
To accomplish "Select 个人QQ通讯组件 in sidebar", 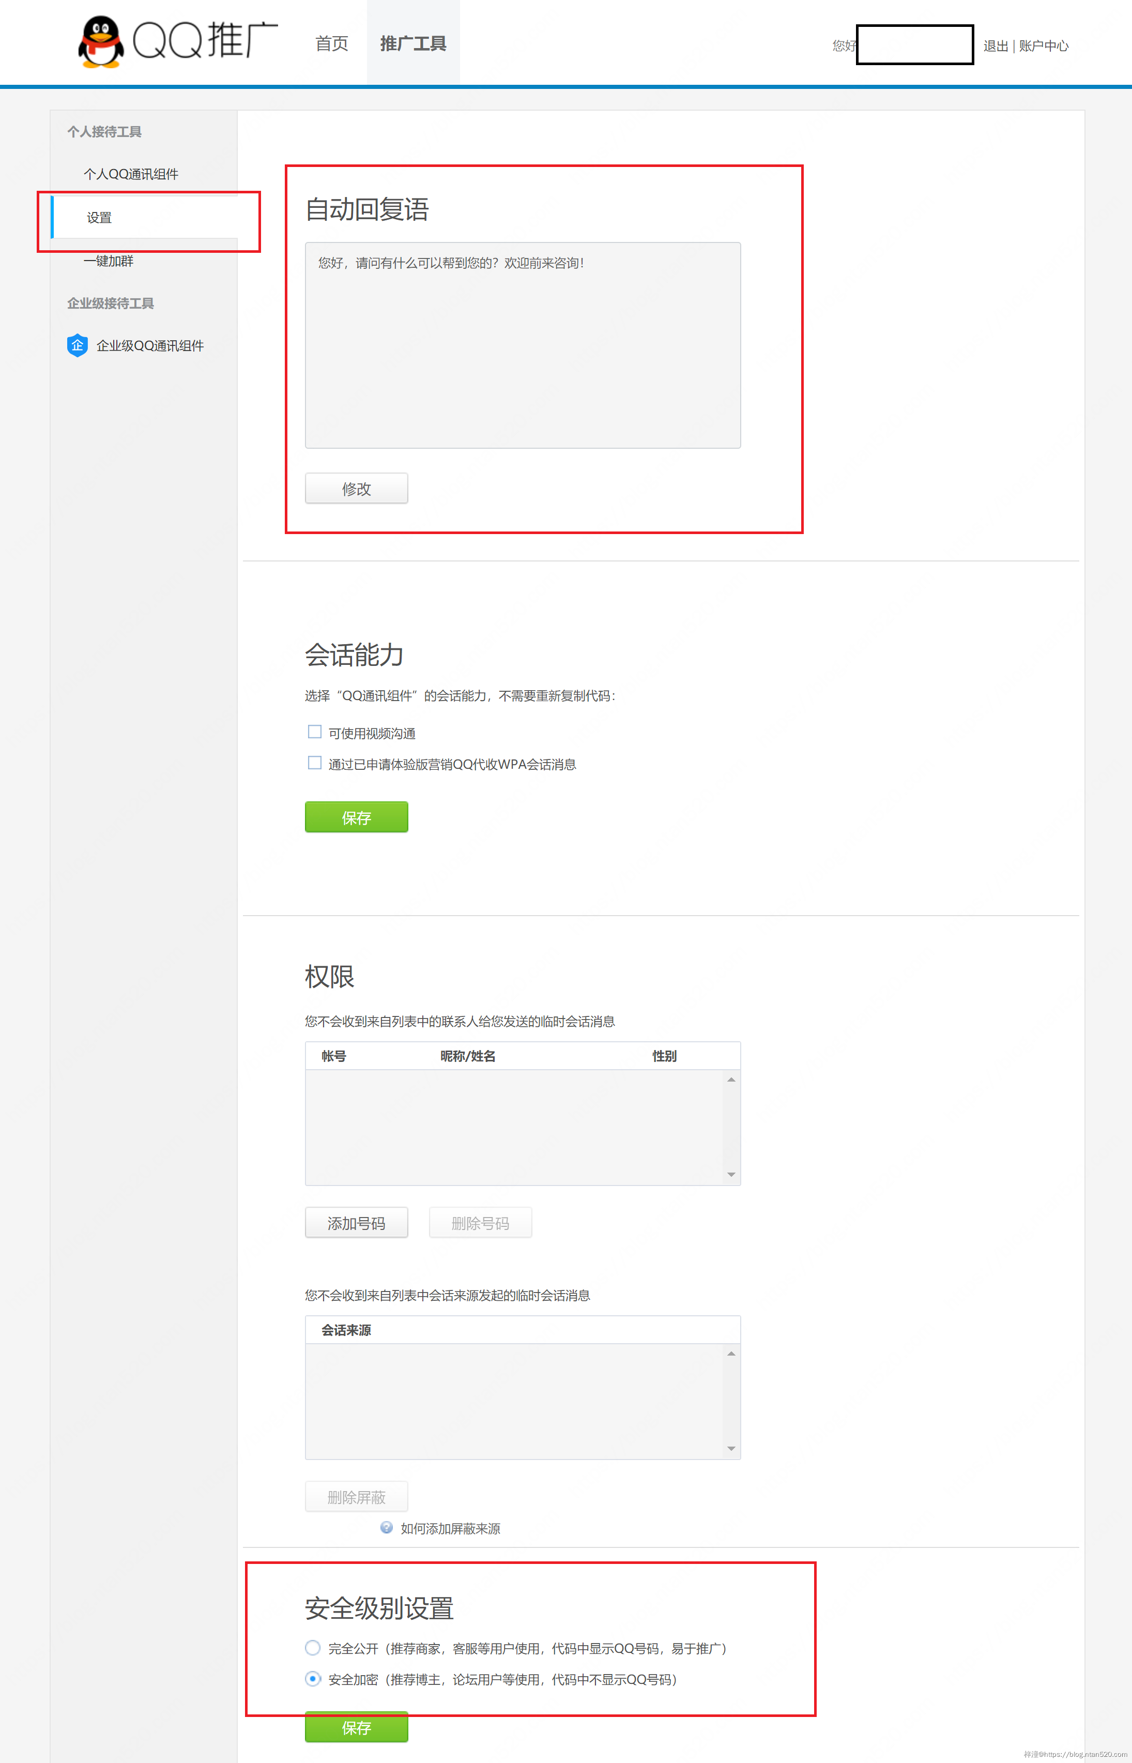I will click(x=131, y=174).
